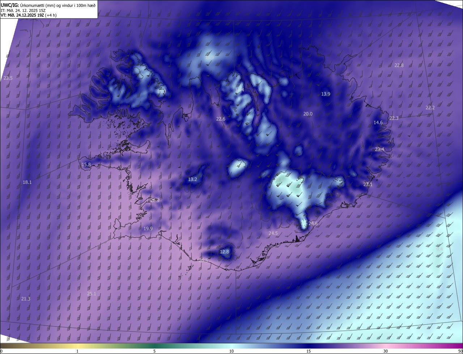Click the 19.9 value label
Image resolution: width=463 pixels, height=354 pixels.
tap(148, 229)
